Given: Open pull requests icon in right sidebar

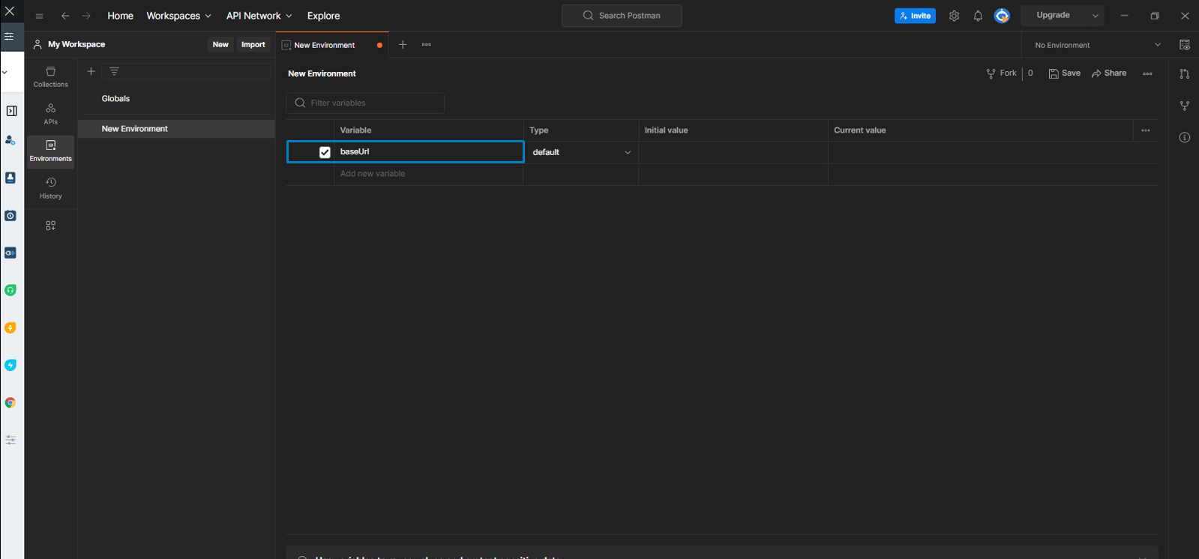Looking at the screenshot, I should (x=1184, y=73).
